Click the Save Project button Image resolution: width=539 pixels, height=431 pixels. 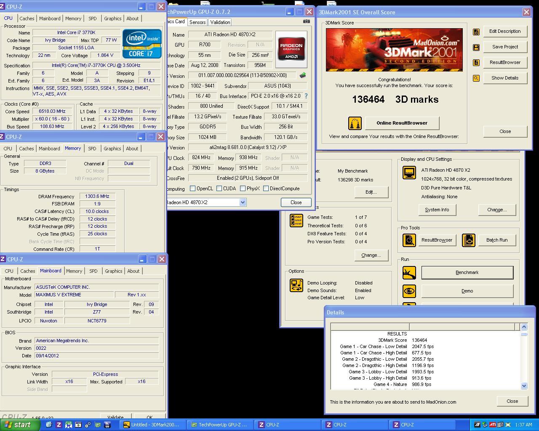pos(505,47)
